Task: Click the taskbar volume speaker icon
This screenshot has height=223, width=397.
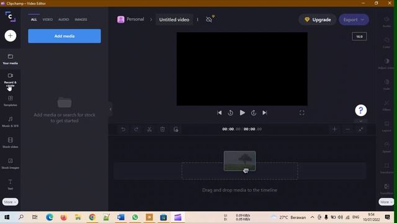Action: point(340,217)
